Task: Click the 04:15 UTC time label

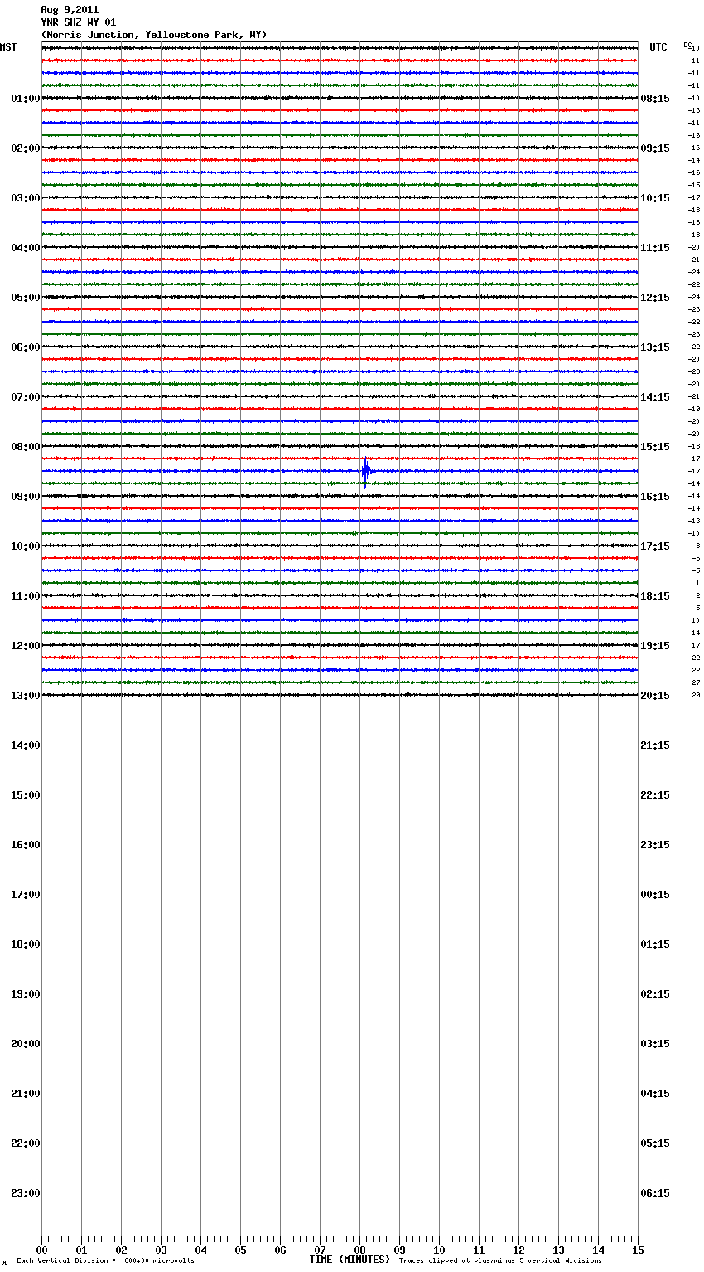Action: point(655,1094)
